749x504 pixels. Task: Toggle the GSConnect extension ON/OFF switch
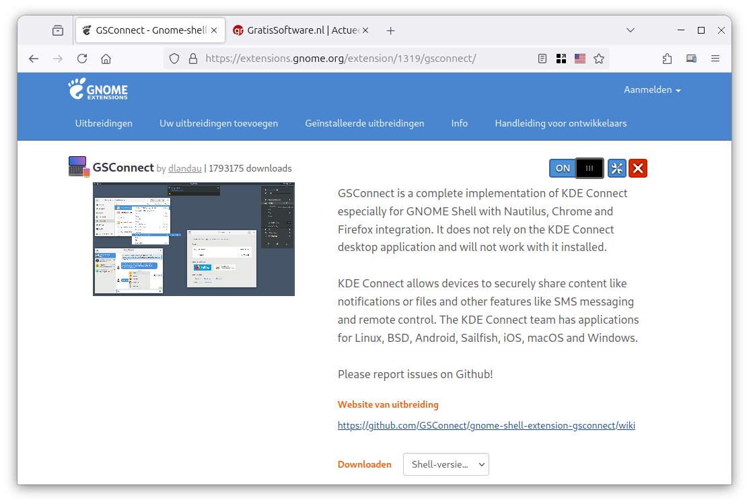tap(577, 168)
